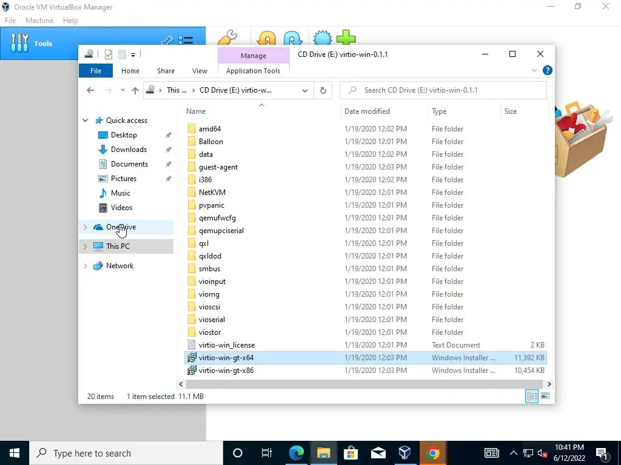Open Customize Quick Access Toolbar dropdown
The height and width of the screenshot is (465, 621).
pos(133,55)
